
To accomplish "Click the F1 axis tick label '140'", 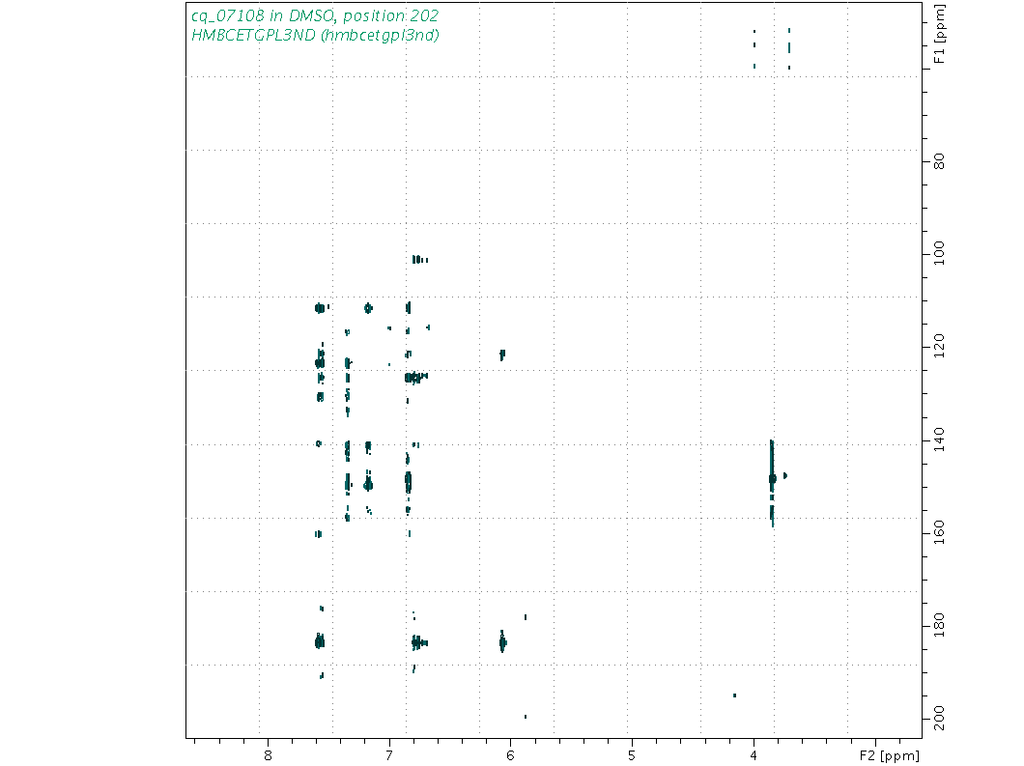I will pos(939,440).
